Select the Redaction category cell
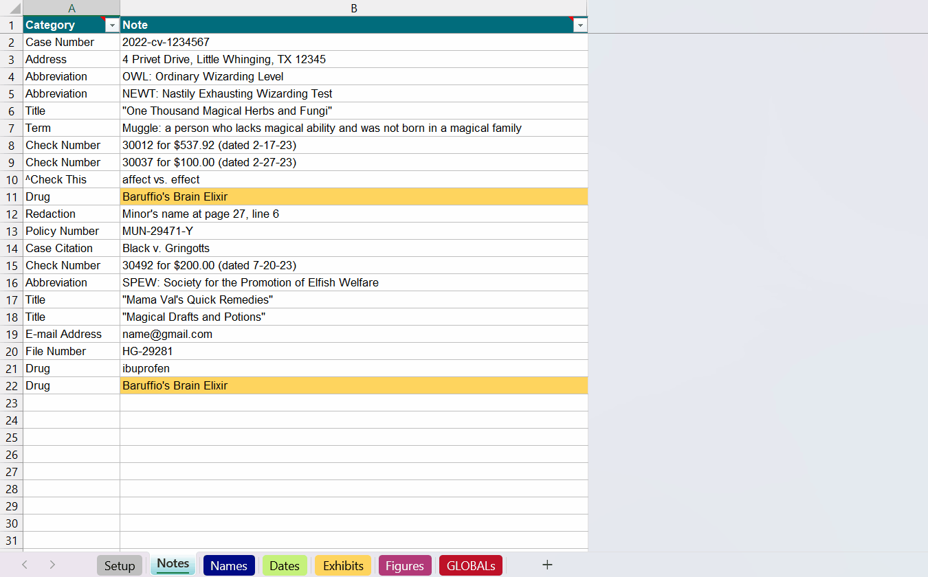Viewport: 928px width, 577px height. pos(71,214)
